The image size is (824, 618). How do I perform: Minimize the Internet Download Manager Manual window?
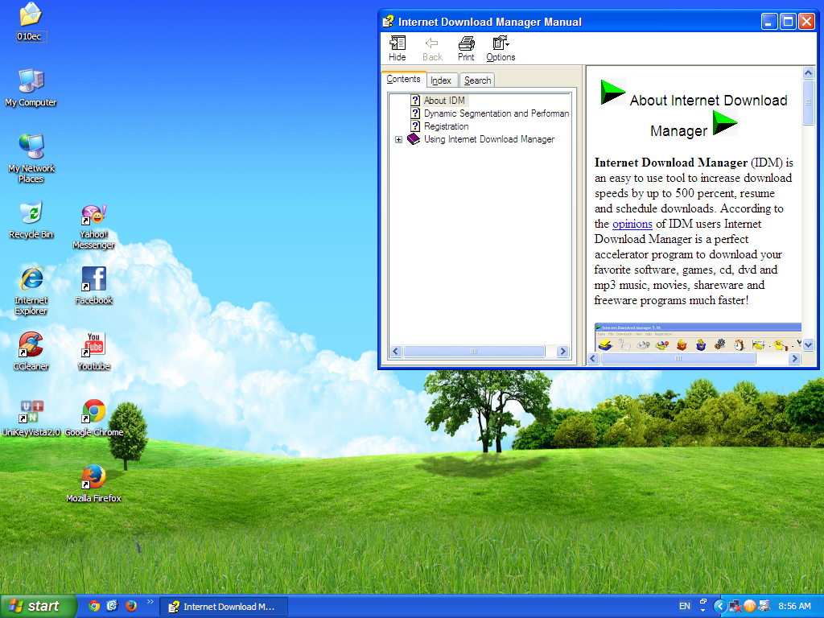[768, 22]
